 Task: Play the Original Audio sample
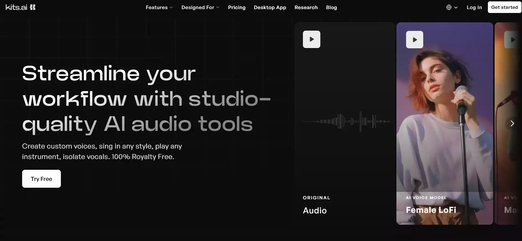pyautogui.click(x=311, y=39)
